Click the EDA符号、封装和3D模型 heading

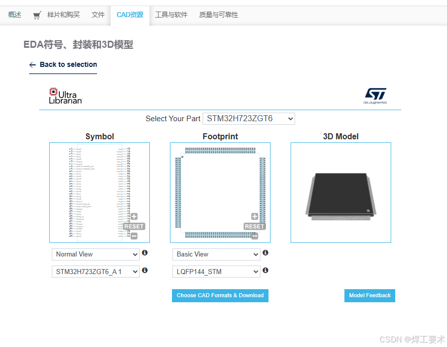point(78,45)
